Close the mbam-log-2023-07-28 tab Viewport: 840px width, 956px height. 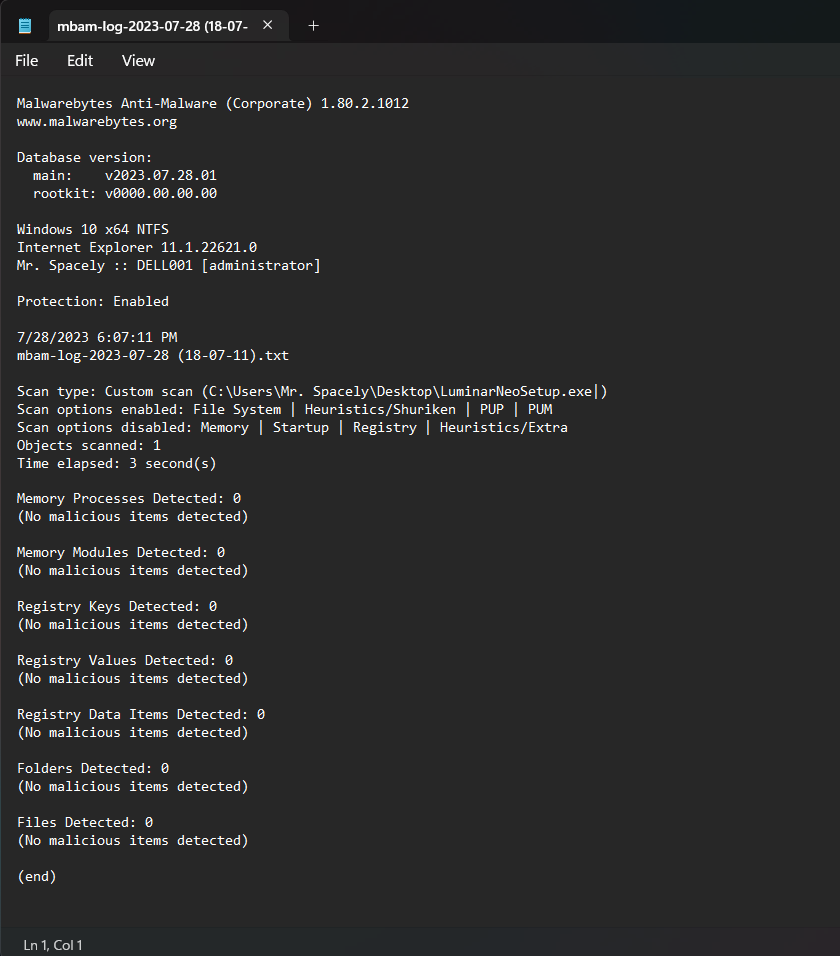pos(267,25)
